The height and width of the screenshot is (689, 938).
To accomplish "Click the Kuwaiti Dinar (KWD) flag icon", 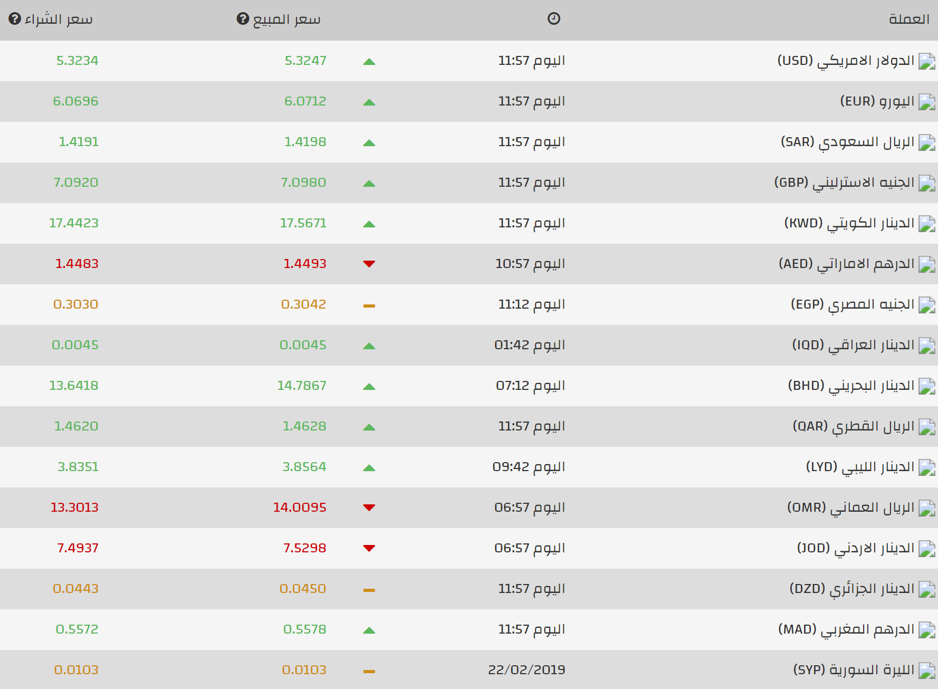I will 926,224.
